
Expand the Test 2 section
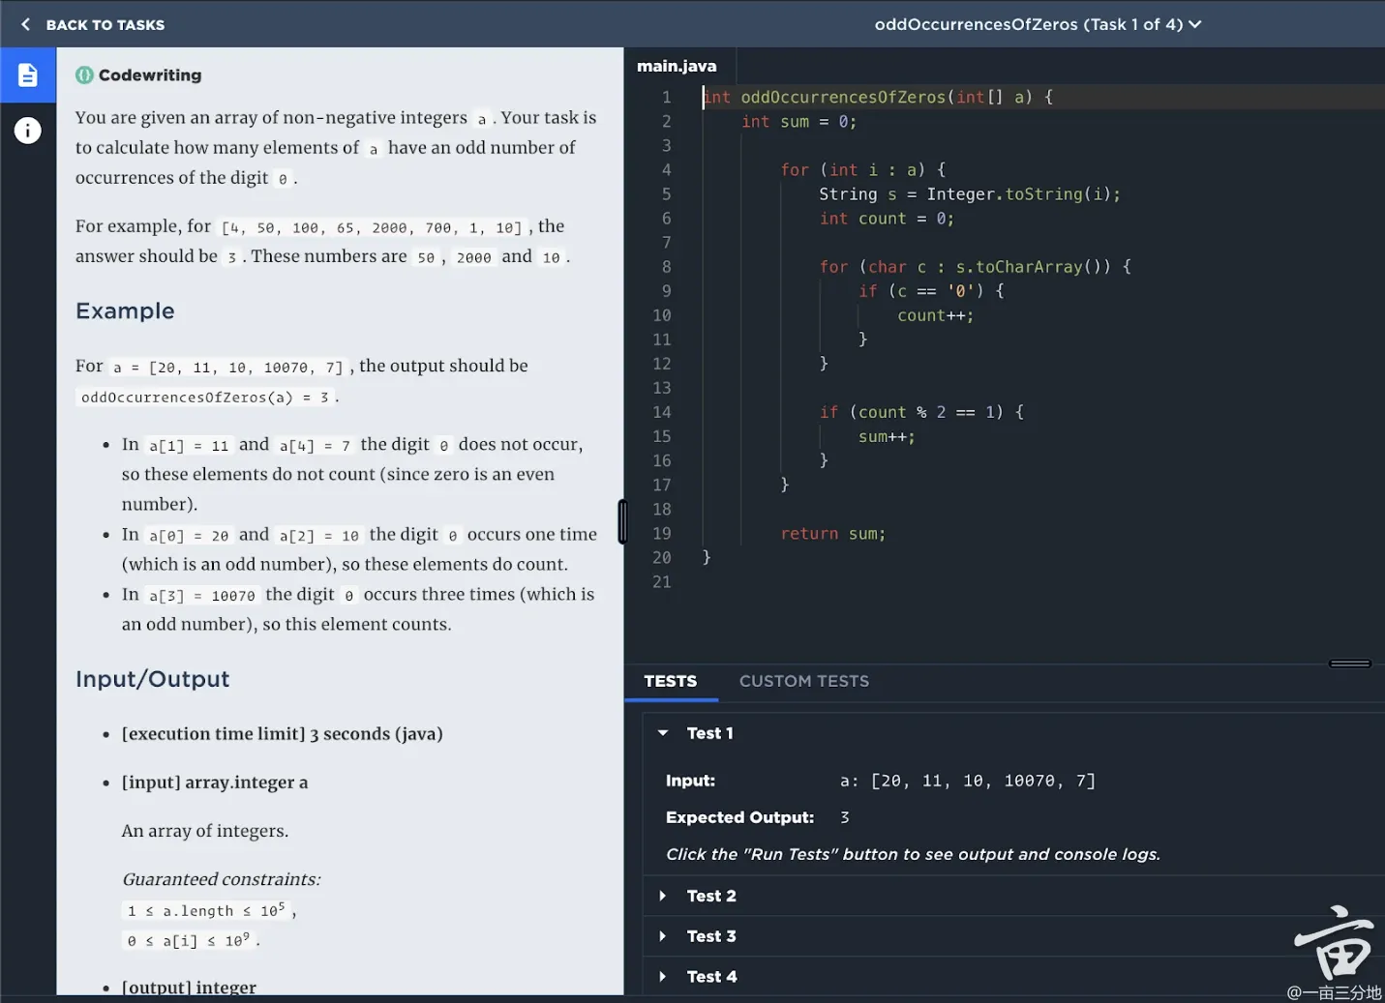663,896
